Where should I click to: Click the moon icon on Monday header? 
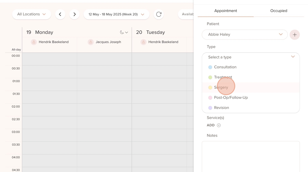tap(122, 32)
